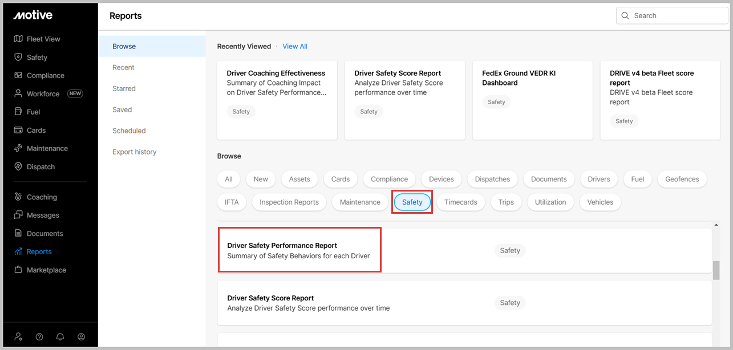Click the Coaching icon in sidebar
This screenshot has width=733, height=350.
(x=18, y=197)
